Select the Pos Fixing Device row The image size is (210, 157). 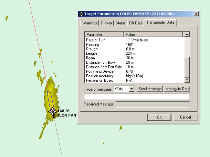pyautogui.click(x=134, y=71)
